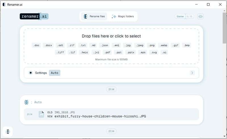227x139 pixels.
Task: Open the Rename files tab
Action: click(x=94, y=16)
